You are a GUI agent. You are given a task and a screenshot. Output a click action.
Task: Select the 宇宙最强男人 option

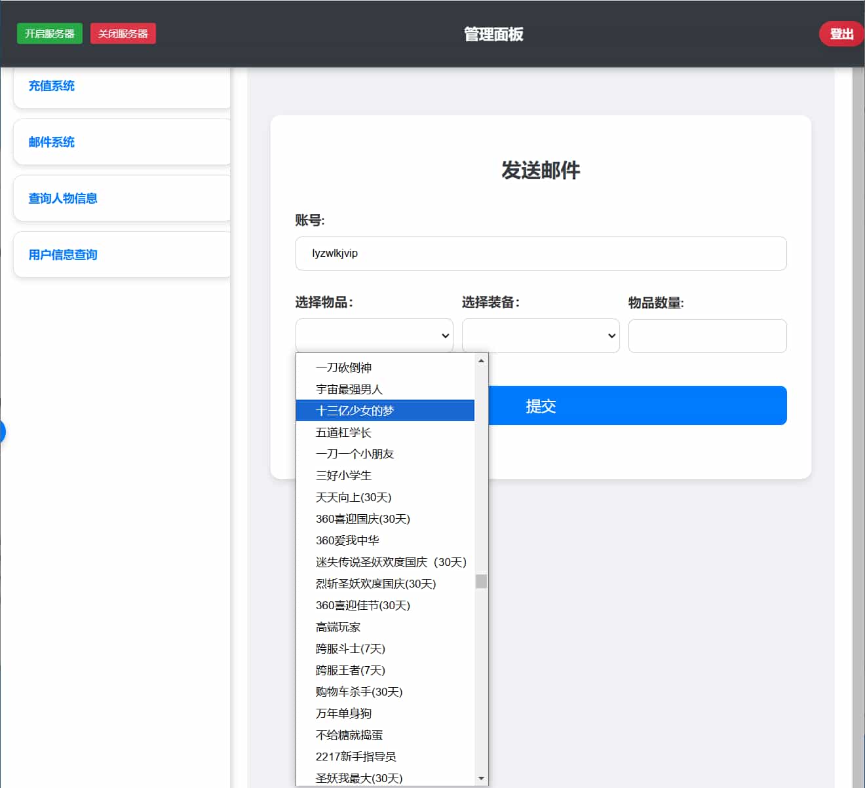[354, 388]
